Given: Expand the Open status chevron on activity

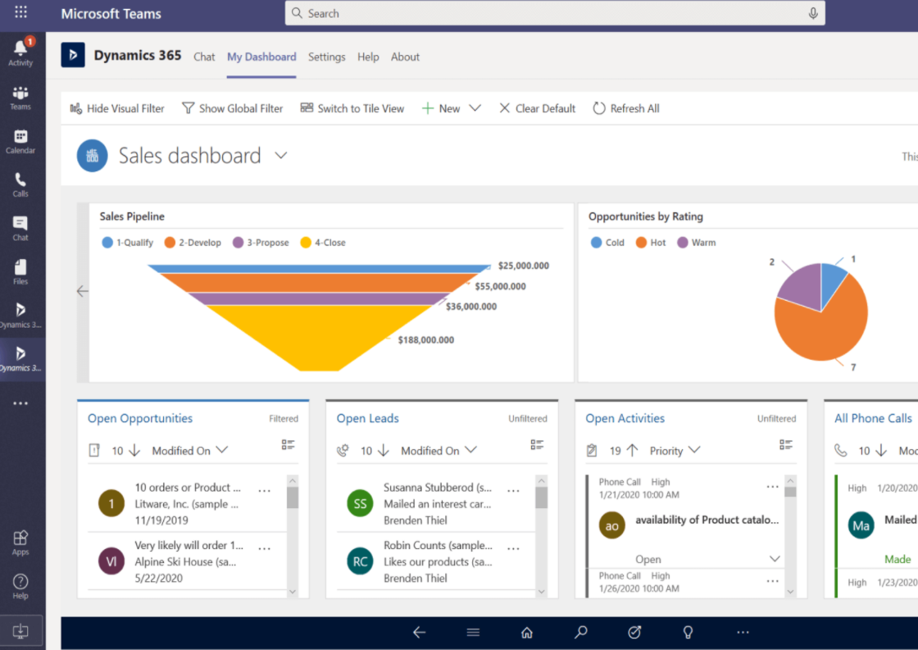Looking at the screenshot, I should pos(775,559).
